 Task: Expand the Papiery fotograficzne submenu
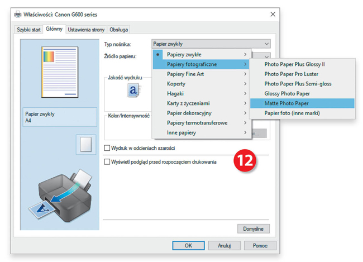point(201,64)
